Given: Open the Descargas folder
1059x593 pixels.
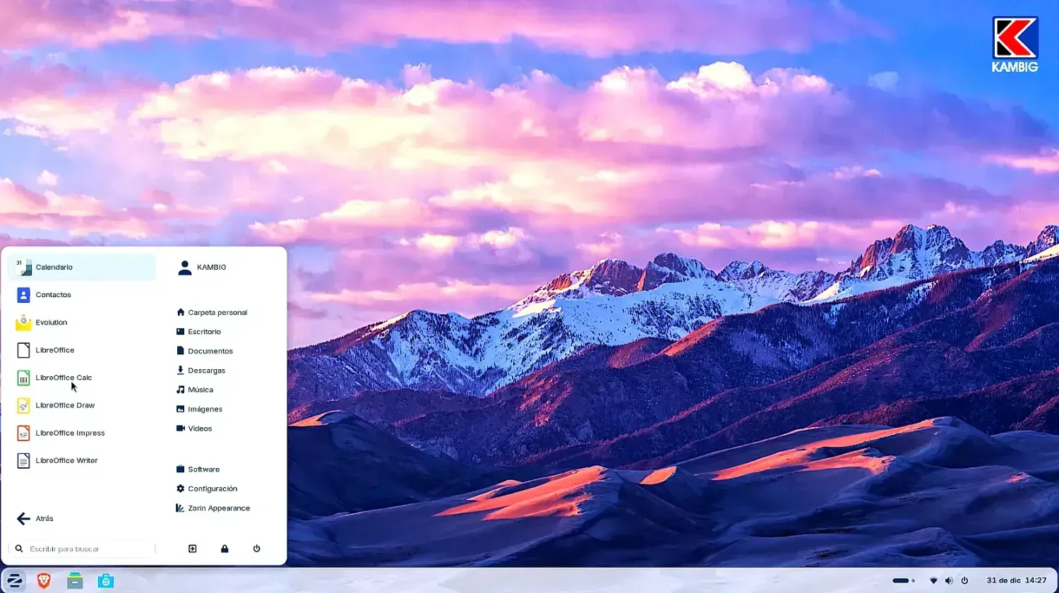Looking at the screenshot, I should (206, 370).
